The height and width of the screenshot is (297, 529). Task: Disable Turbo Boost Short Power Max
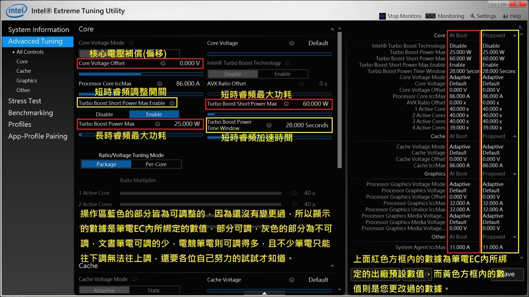point(104,114)
